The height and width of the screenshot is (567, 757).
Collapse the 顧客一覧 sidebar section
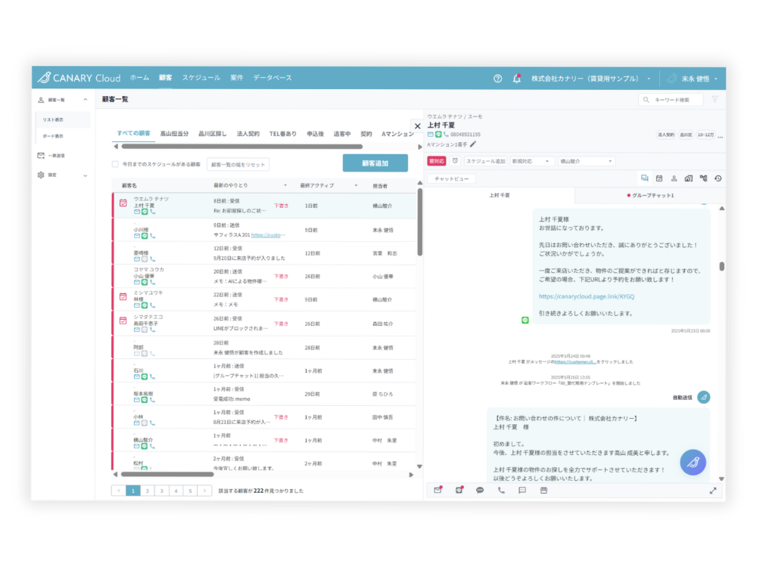click(x=64, y=99)
